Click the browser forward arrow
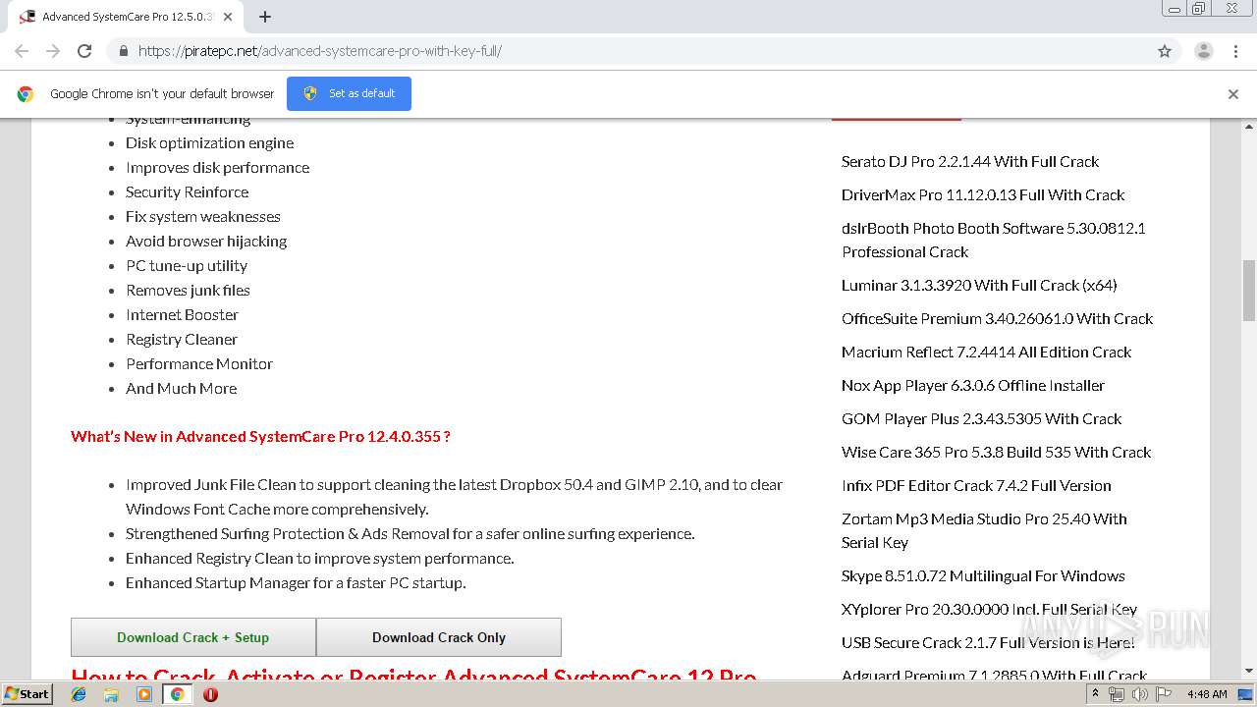The width and height of the screenshot is (1257, 707). click(53, 51)
